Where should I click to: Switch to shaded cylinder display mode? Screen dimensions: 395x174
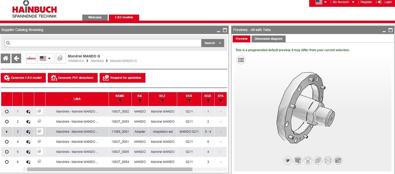click(338, 160)
